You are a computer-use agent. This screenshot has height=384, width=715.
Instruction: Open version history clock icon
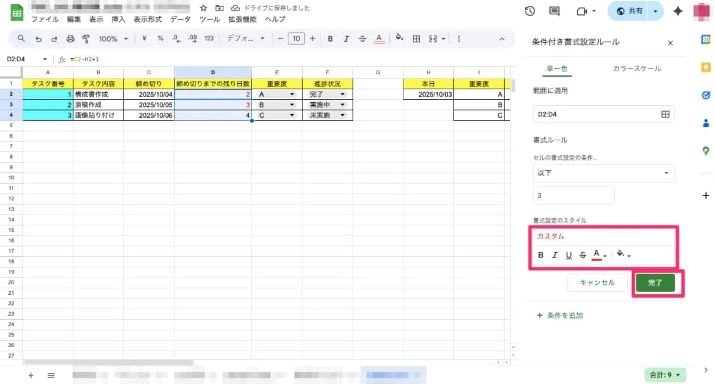pos(530,11)
